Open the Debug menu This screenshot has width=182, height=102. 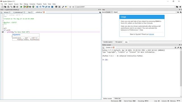(26, 4)
